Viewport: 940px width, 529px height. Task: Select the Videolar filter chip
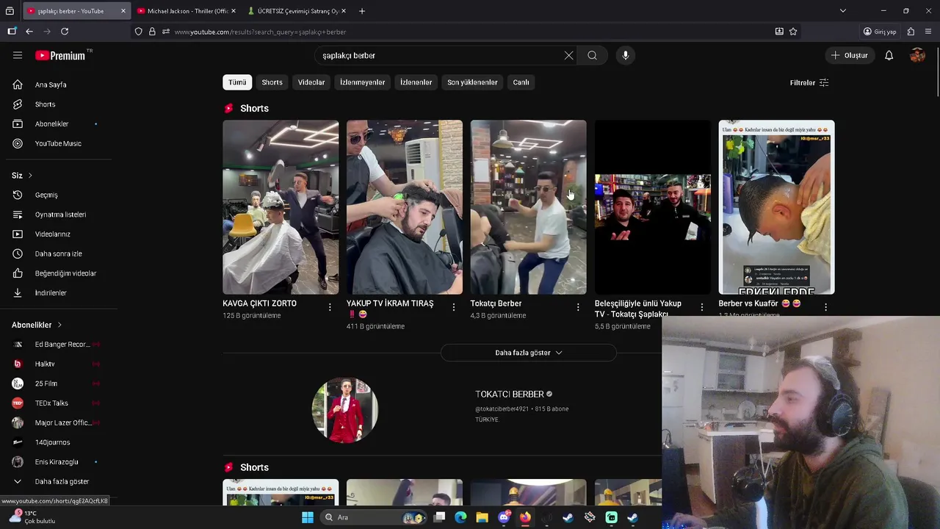click(x=311, y=82)
